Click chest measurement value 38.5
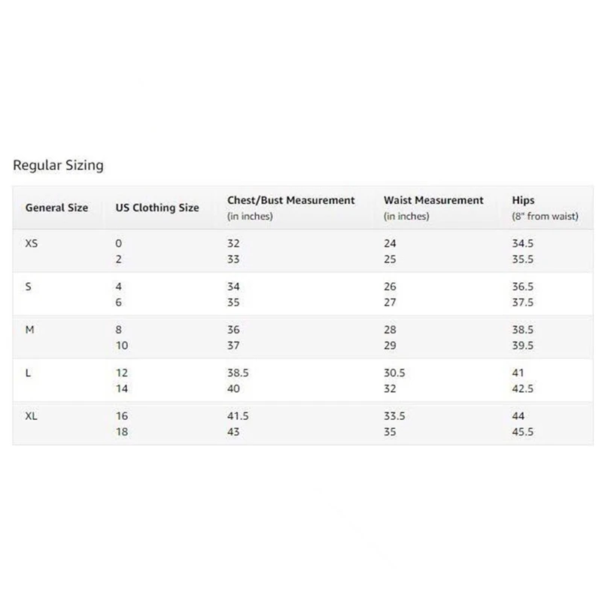Viewport: 602px width, 602px height. pyautogui.click(x=238, y=372)
